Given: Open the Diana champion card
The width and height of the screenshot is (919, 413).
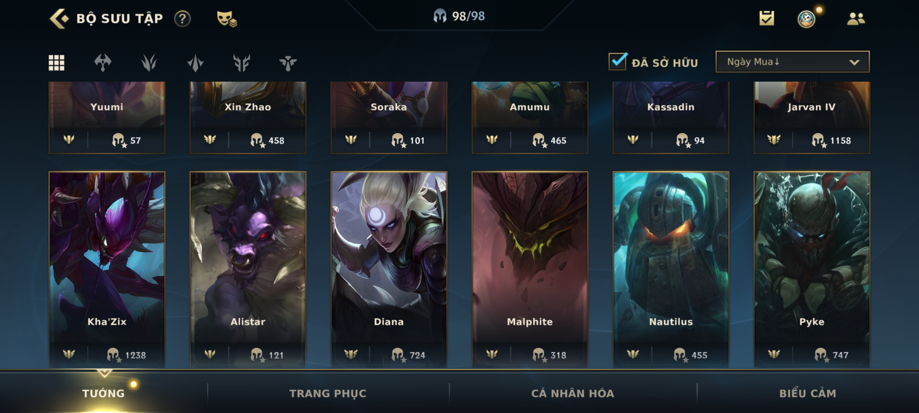Looking at the screenshot, I should point(389,269).
